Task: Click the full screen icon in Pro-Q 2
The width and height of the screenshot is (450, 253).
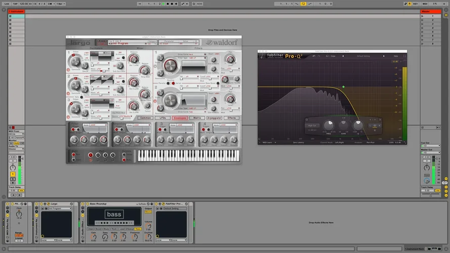Action: pyautogui.click(x=404, y=56)
